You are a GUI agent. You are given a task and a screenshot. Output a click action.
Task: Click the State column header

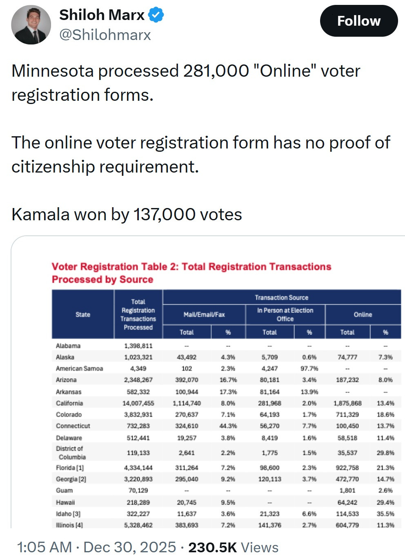point(83,314)
